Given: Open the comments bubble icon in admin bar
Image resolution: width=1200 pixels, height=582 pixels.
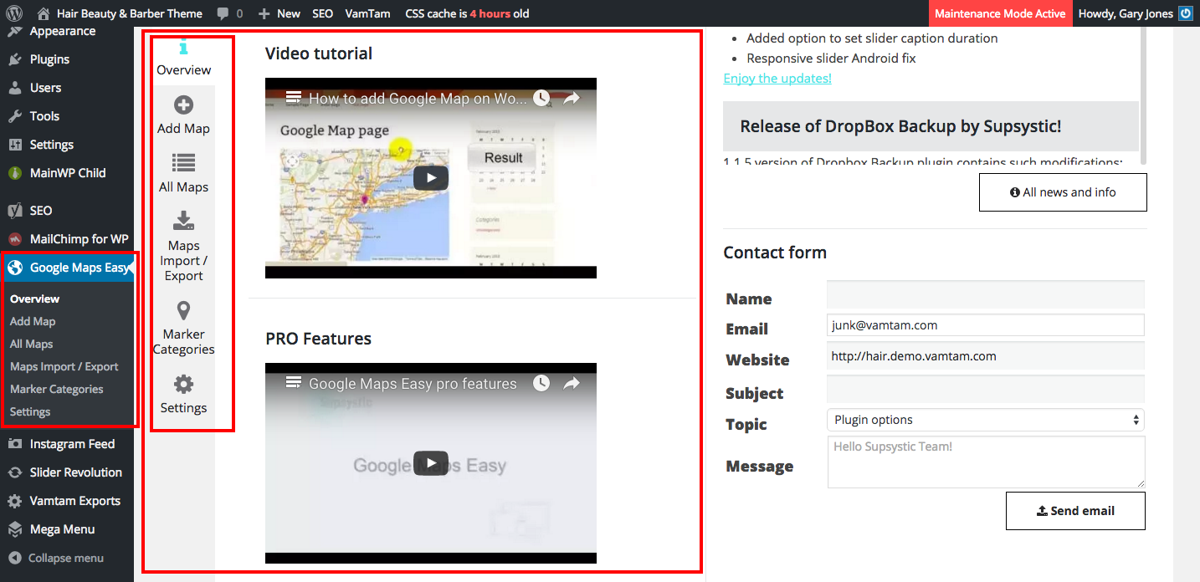Looking at the screenshot, I should coord(223,13).
